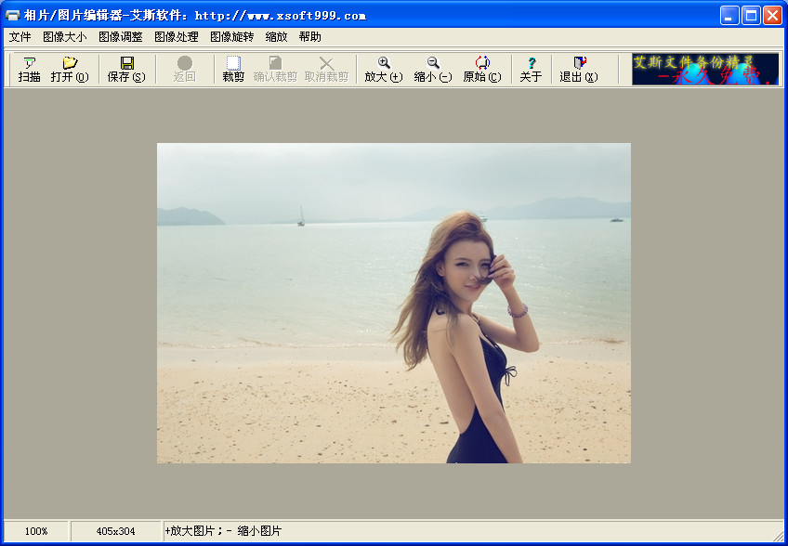Click the 405x304 dimensions in status bar
788x546 pixels.
click(x=116, y=531)
